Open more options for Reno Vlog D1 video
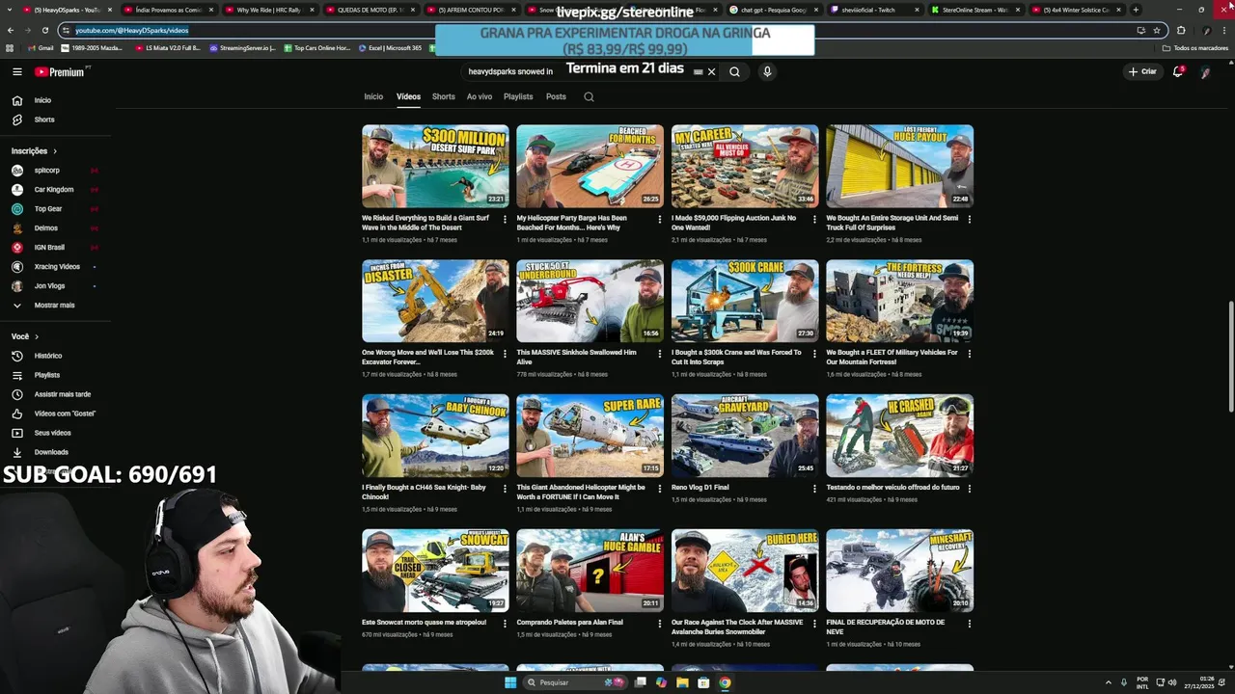 coord(814,489)
